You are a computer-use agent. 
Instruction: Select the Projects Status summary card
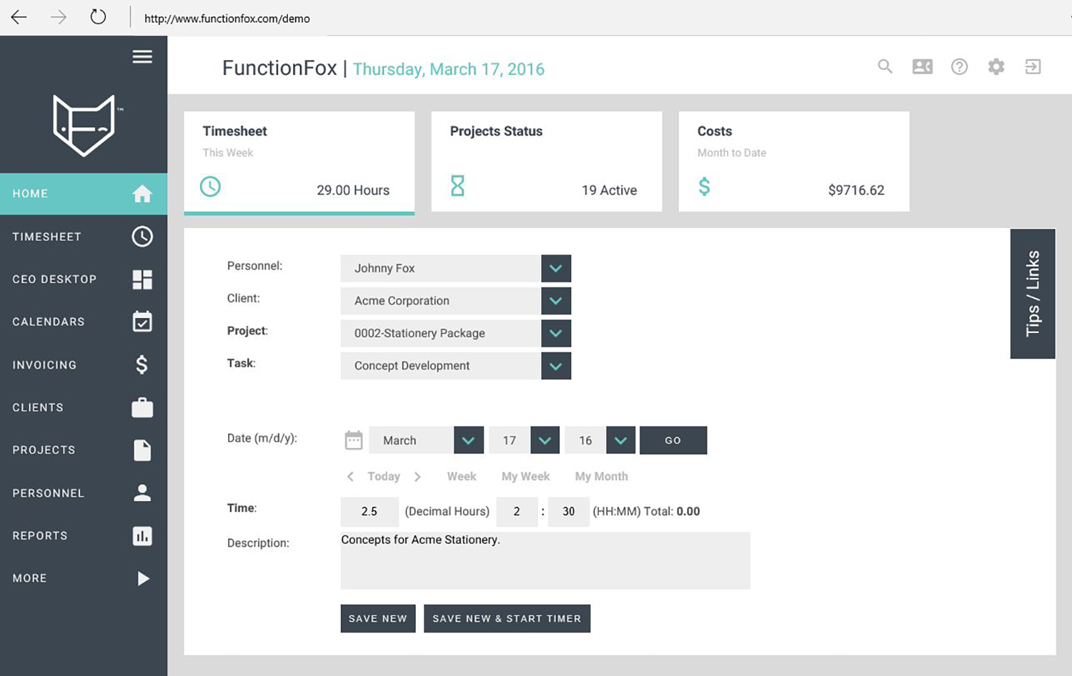[547, 161]
